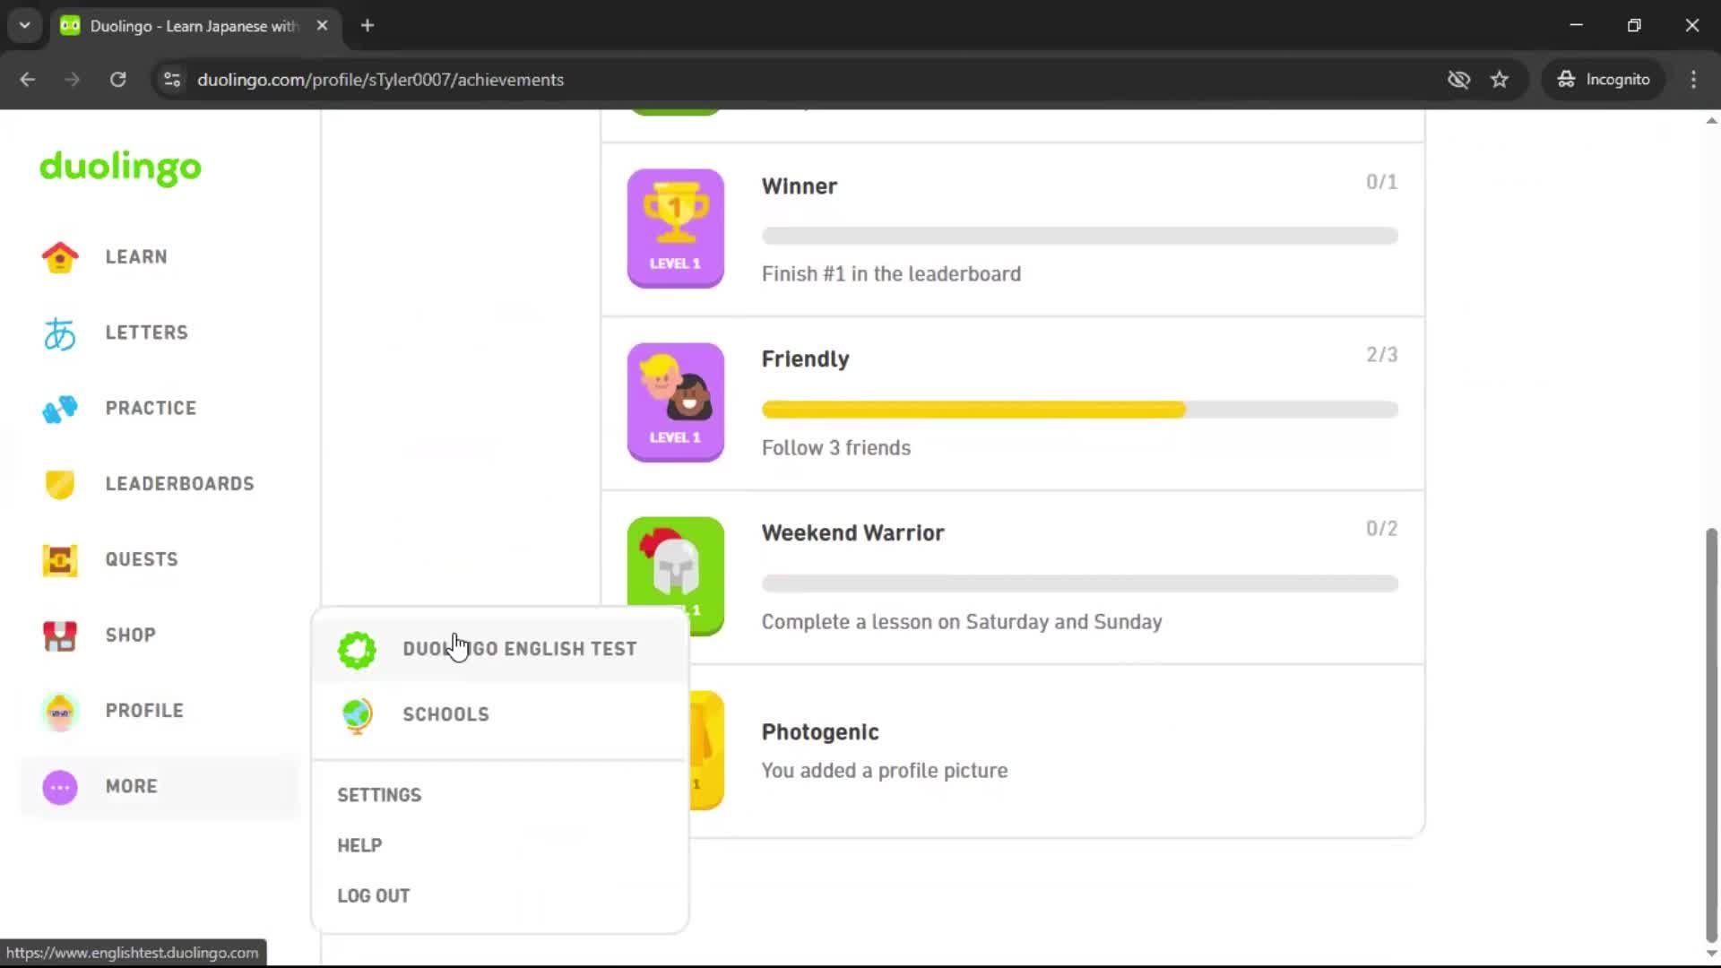The image size is (1721, 968).
Task: Click the address bar URL field
Action: coord(381,80)
